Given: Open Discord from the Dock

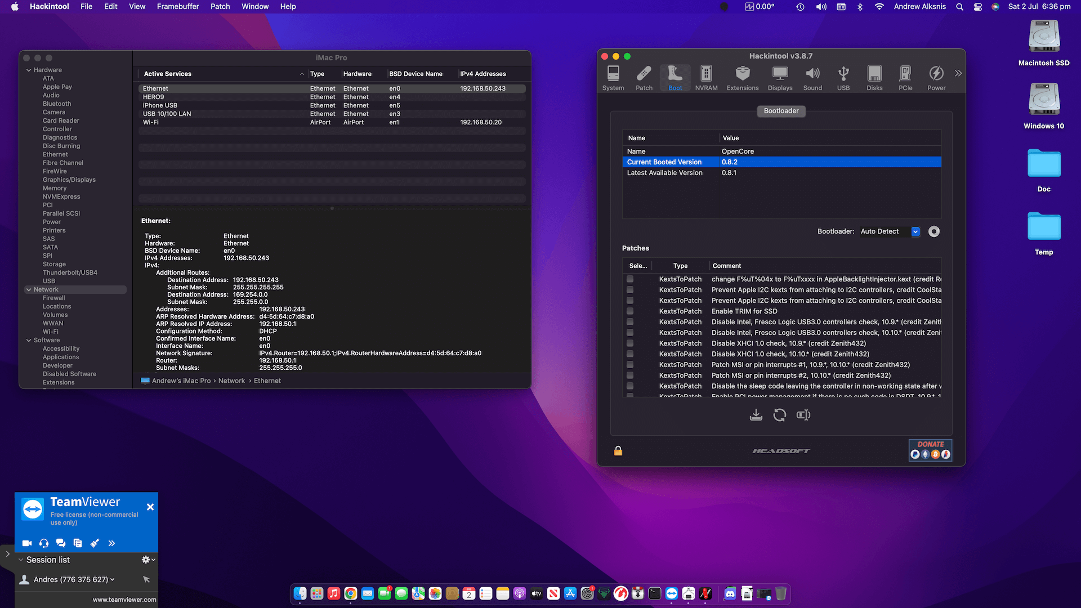Looking at the screenshot, I should pos(730,593).
